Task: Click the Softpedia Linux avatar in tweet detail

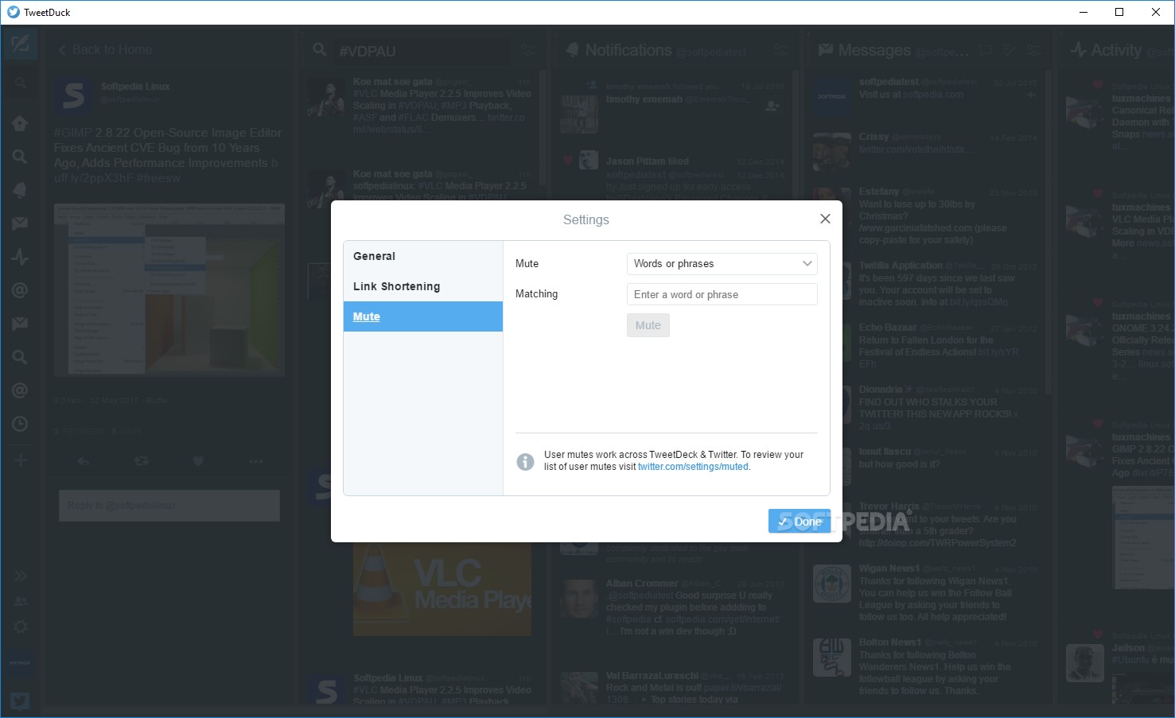Action: 73,97
